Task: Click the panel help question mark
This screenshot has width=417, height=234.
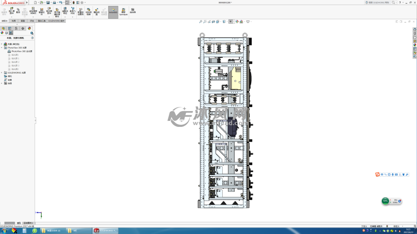Action: [x=32, y=38]
